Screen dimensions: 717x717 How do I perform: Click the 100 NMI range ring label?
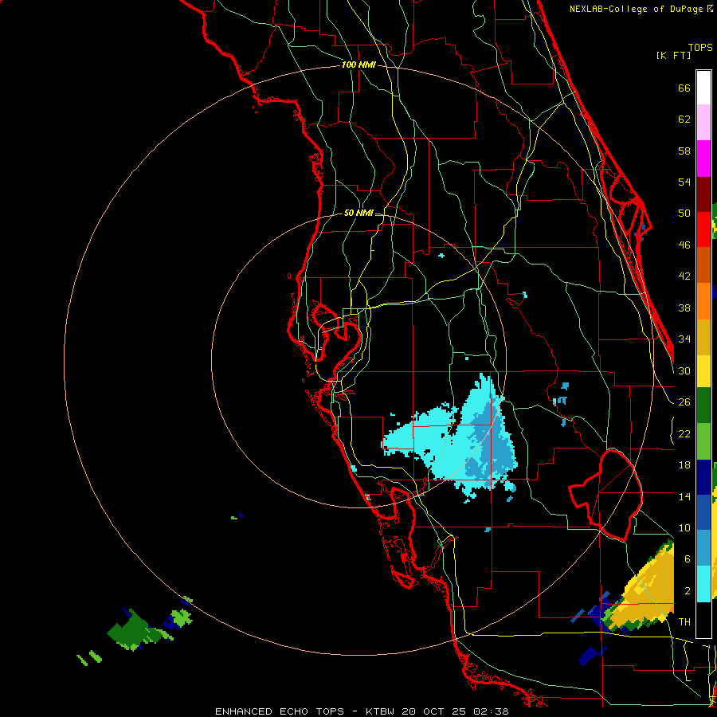coord(358,65)
